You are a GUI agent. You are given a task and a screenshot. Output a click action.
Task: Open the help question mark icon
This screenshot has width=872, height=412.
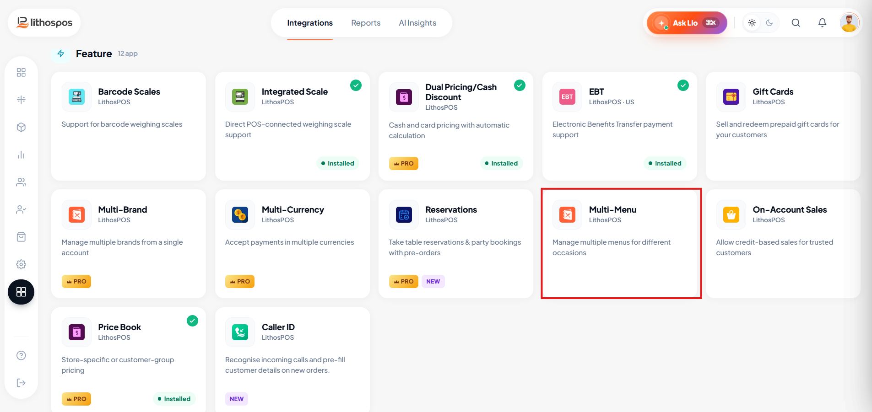tap(21, 355)
